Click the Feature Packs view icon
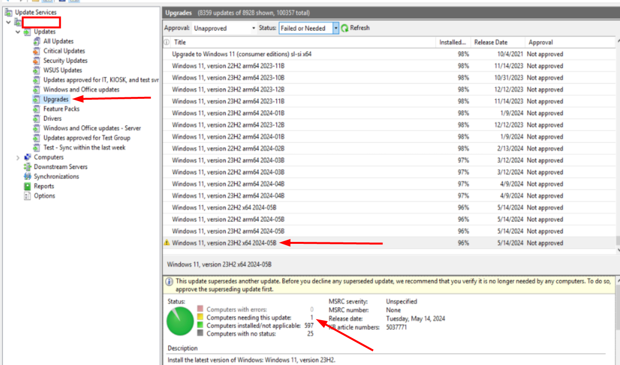 (37, 109)
